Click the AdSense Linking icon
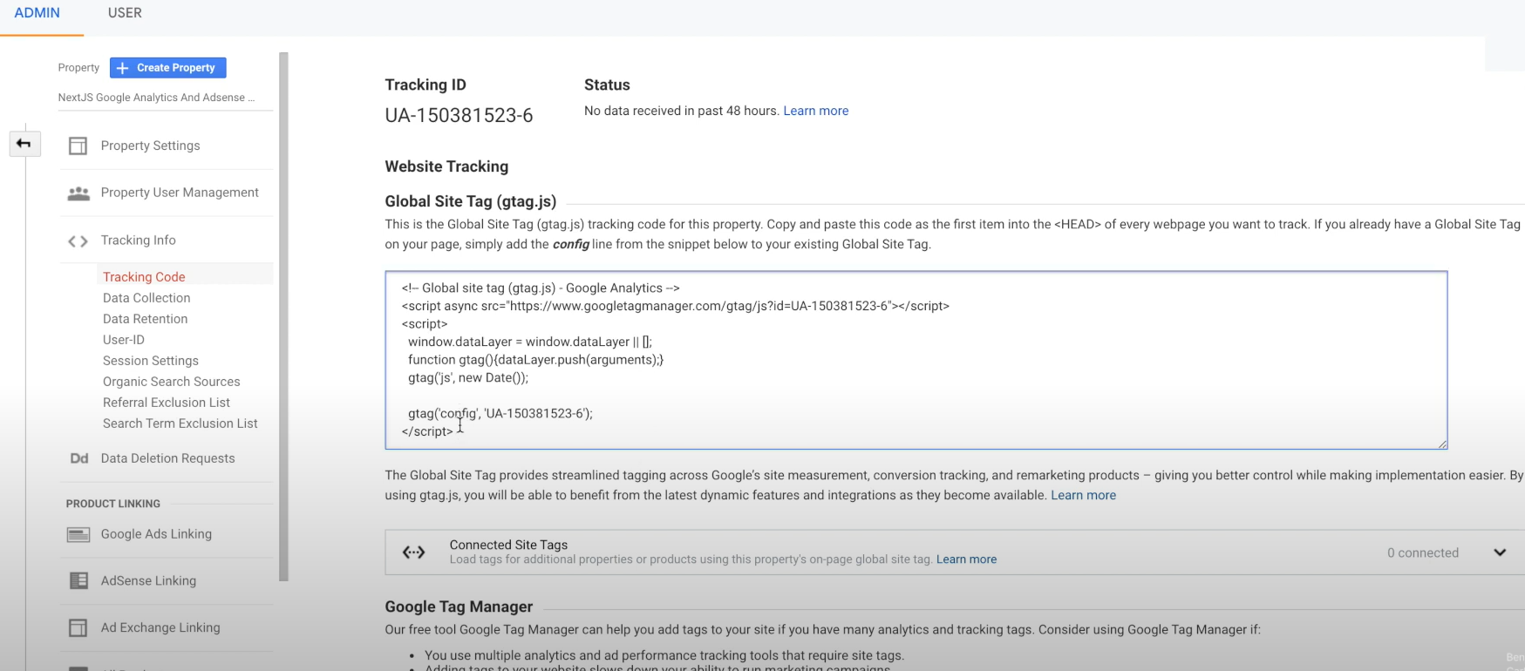1525x671 pixels. coord(78,580)
